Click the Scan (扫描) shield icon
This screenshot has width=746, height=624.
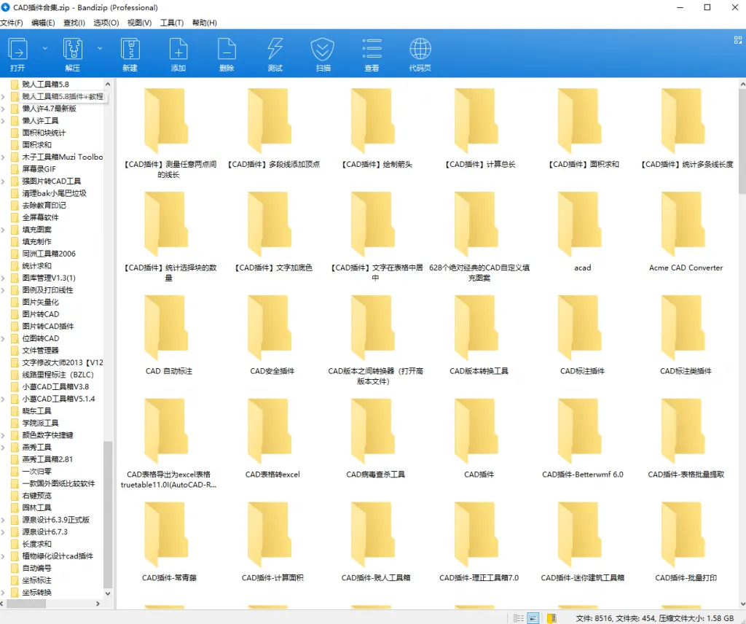click(x=323, y=50)
